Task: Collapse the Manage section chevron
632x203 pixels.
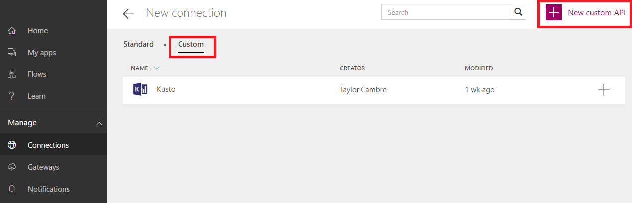Action: [99, 123]
